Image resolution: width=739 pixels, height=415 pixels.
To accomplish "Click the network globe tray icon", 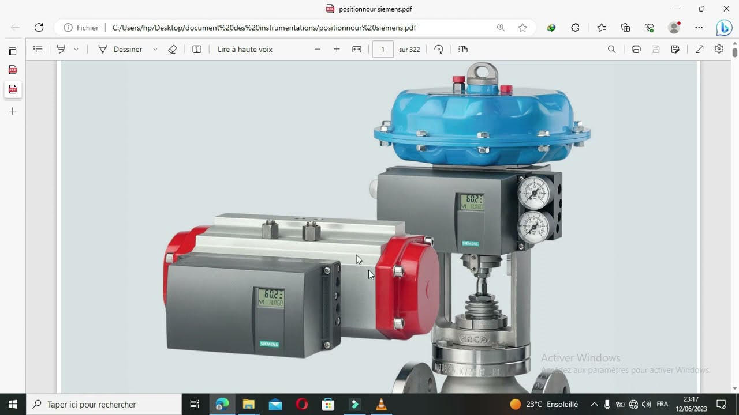I will [x=633, y=405].
